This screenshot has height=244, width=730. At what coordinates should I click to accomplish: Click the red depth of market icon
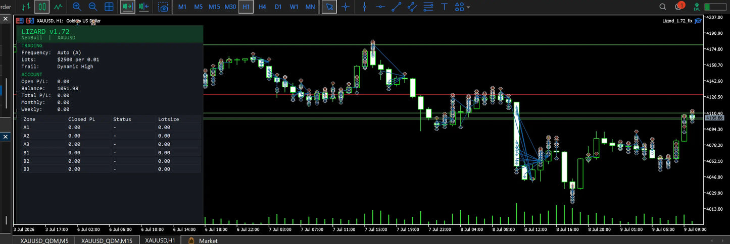20,21
